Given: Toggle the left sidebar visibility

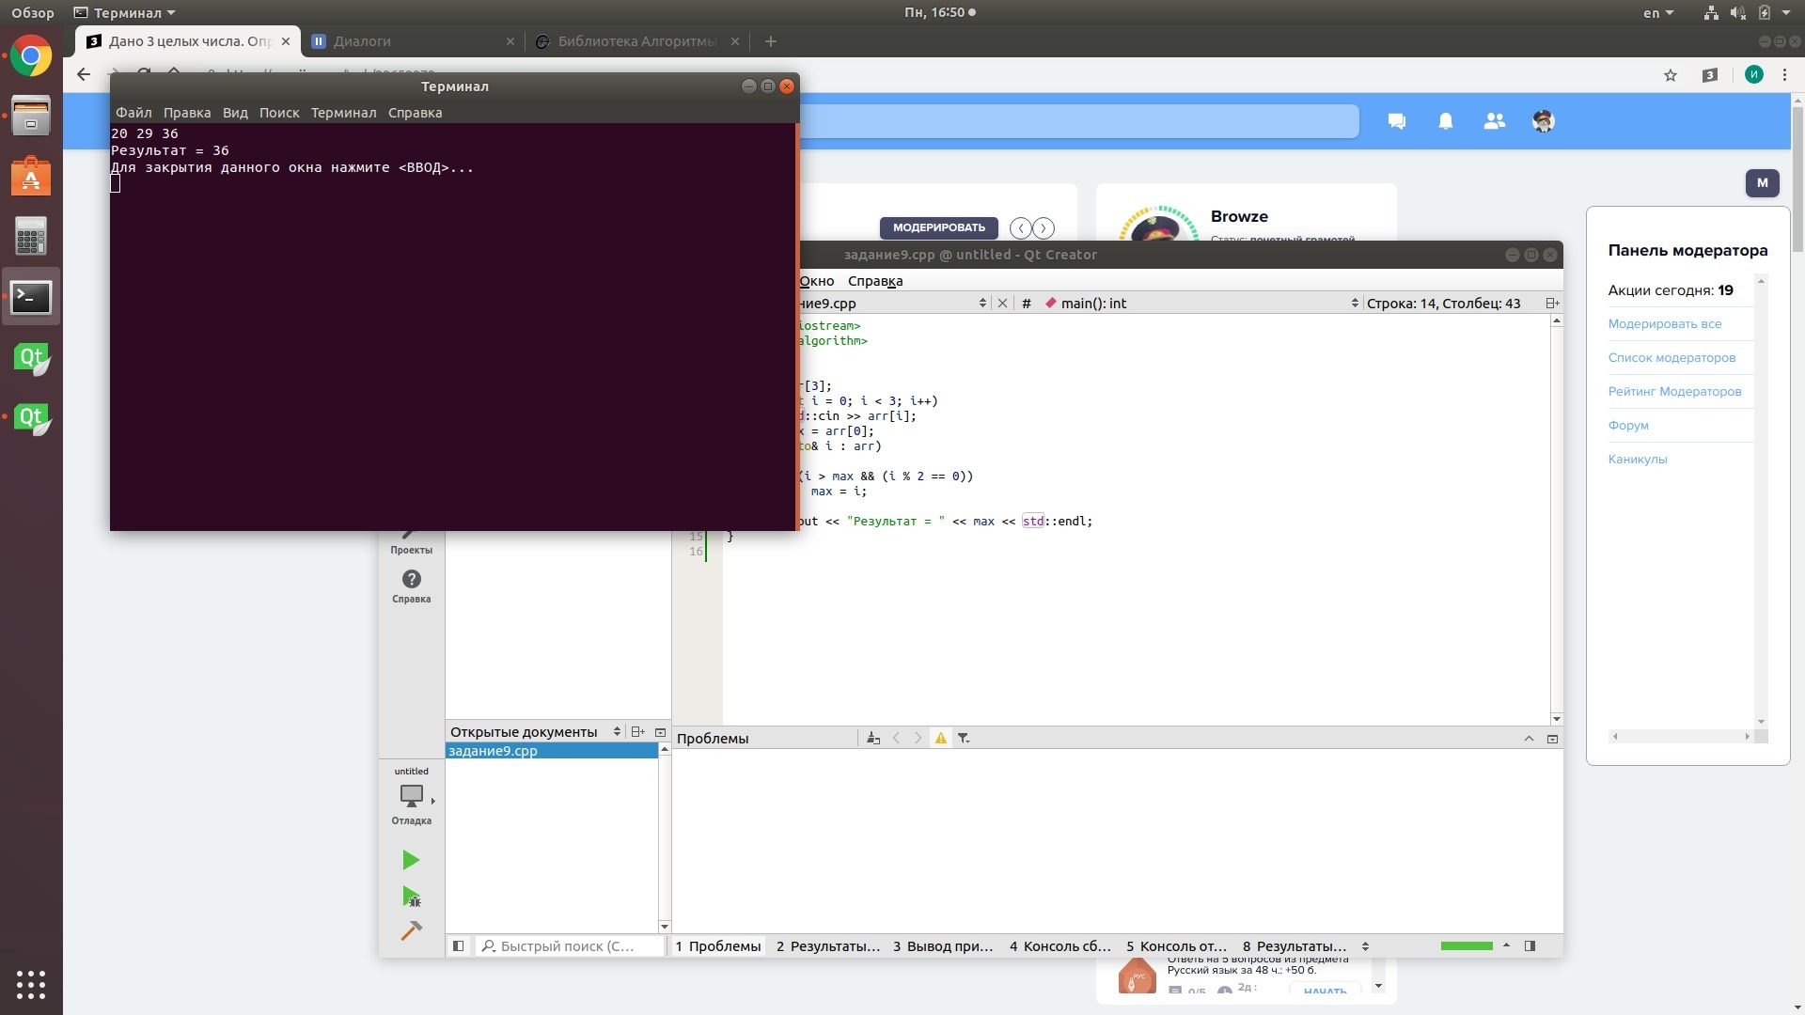Looking at the screenshot, I should [x=458, y=946].
